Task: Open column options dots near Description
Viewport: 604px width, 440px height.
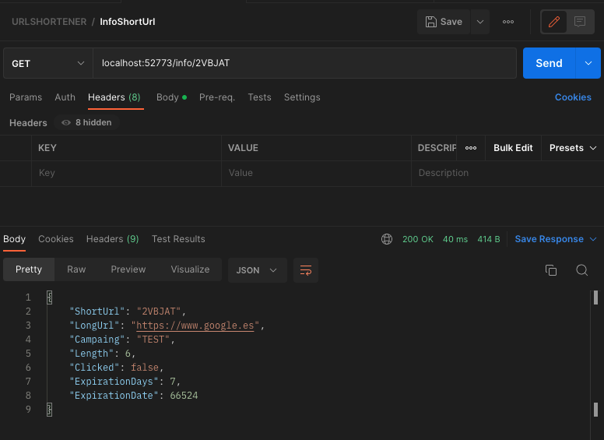Action: (471, 148)
